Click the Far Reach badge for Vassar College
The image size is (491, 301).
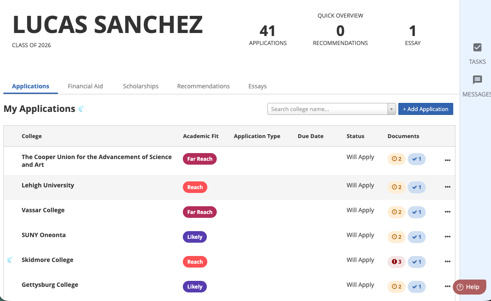point(200,212)
